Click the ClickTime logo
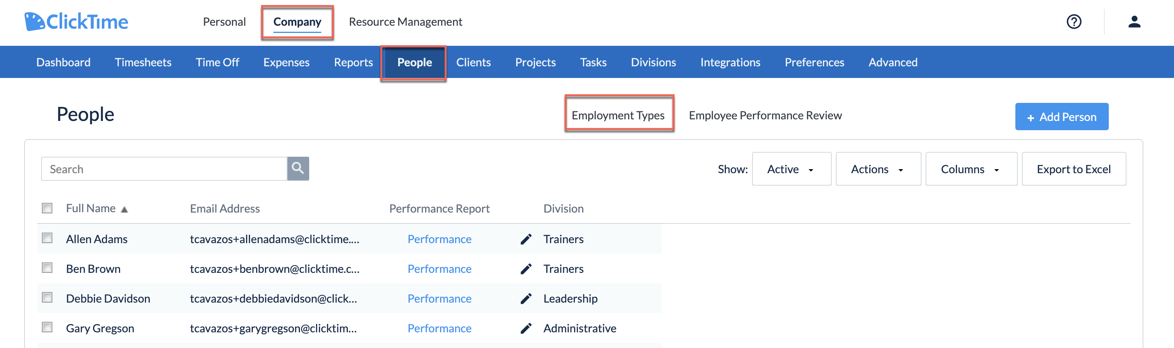The height and width of the screenshot is (348, 1174). [x=76, y=21]
